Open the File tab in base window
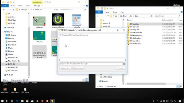The height and width of the screenshot is (103, 184). point(99,12)
